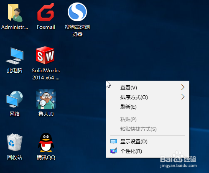Image resolution: width=209 pixels, height=173 pixels.
Task: Expand submenu arrow beside 排序方式(O)
Action: coord(183,97)
